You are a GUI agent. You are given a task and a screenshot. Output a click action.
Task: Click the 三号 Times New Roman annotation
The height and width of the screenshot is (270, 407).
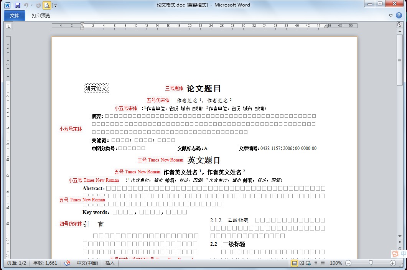[x=160, y=160]
